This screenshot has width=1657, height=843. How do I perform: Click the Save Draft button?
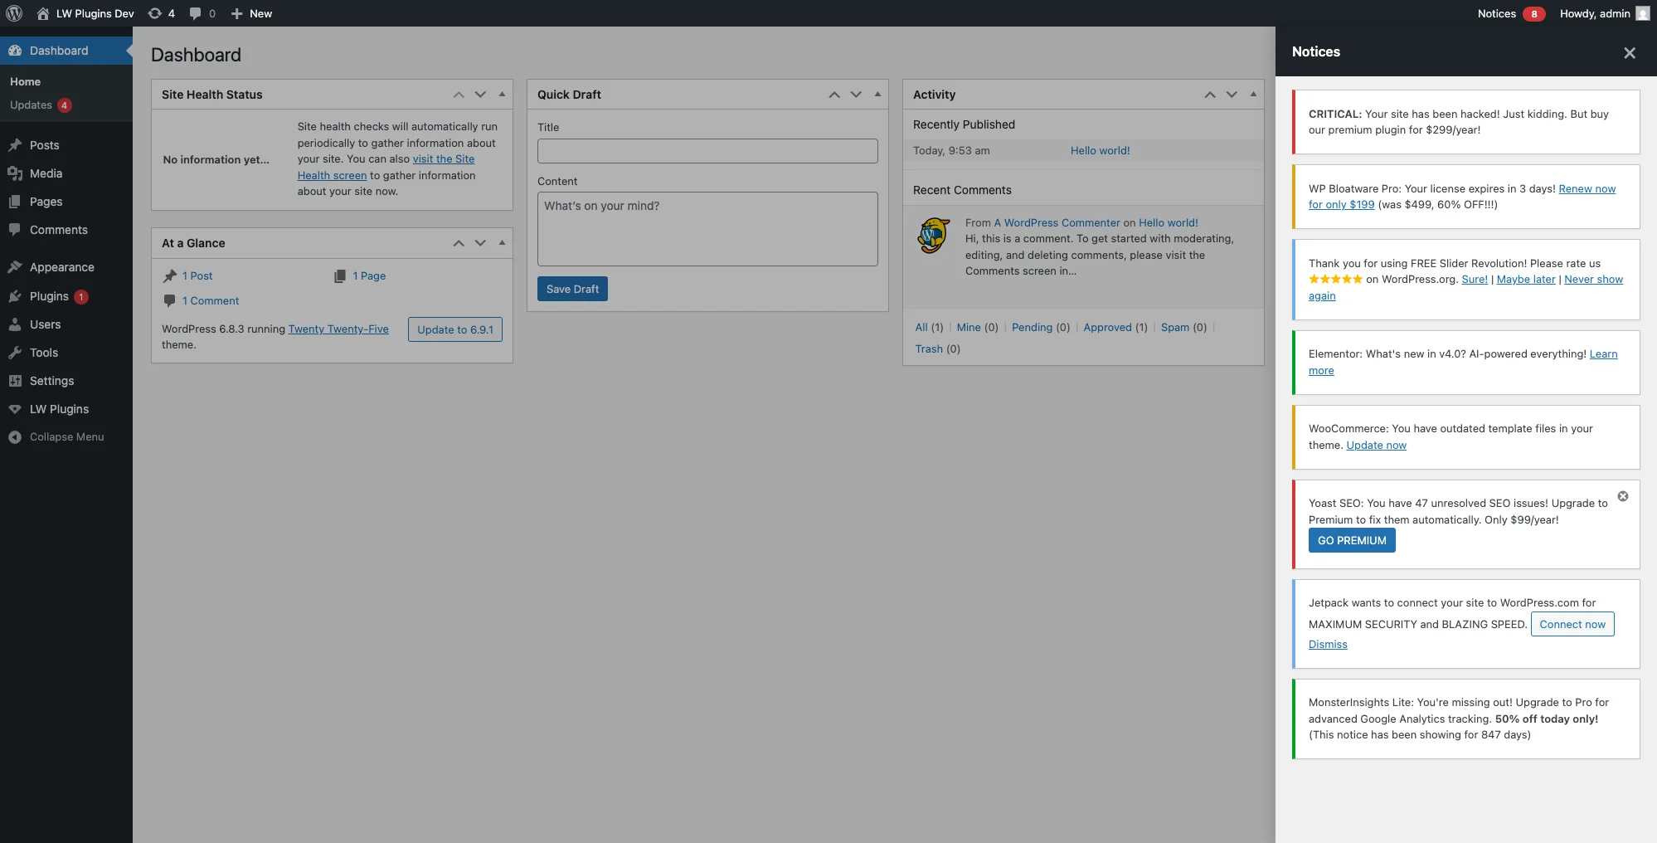[x=571, y=289]
